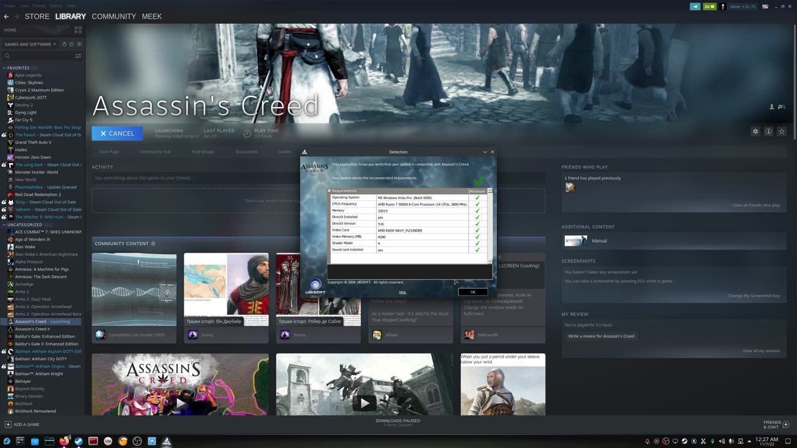Open the Games menu
This screenshot has height=448, width=797.
point(57,6)
